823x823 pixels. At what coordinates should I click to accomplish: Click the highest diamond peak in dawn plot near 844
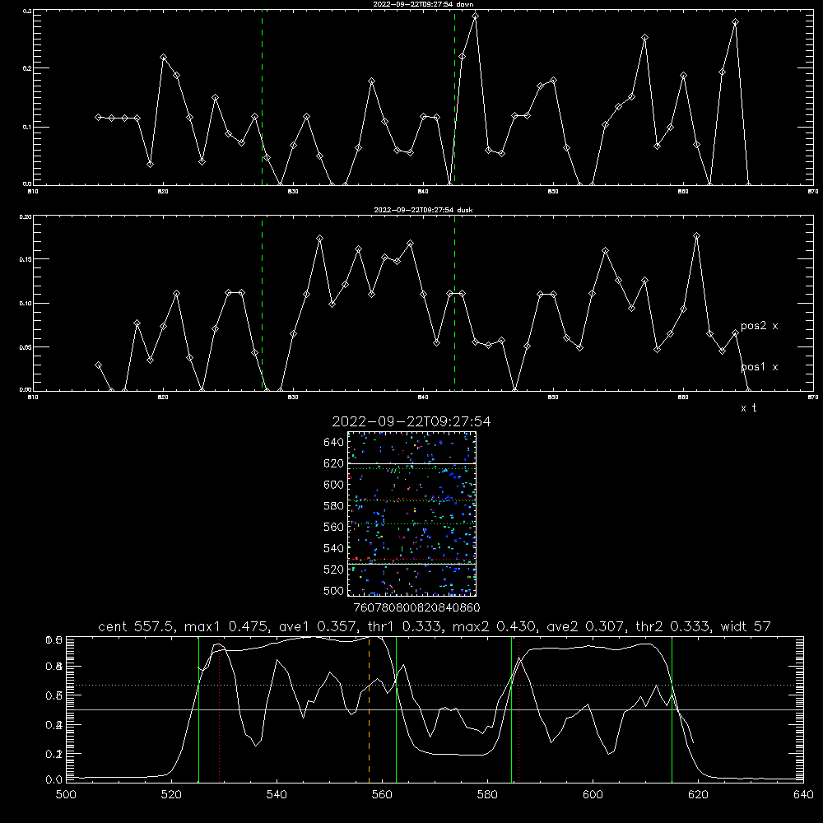click(x=475, y=16)
